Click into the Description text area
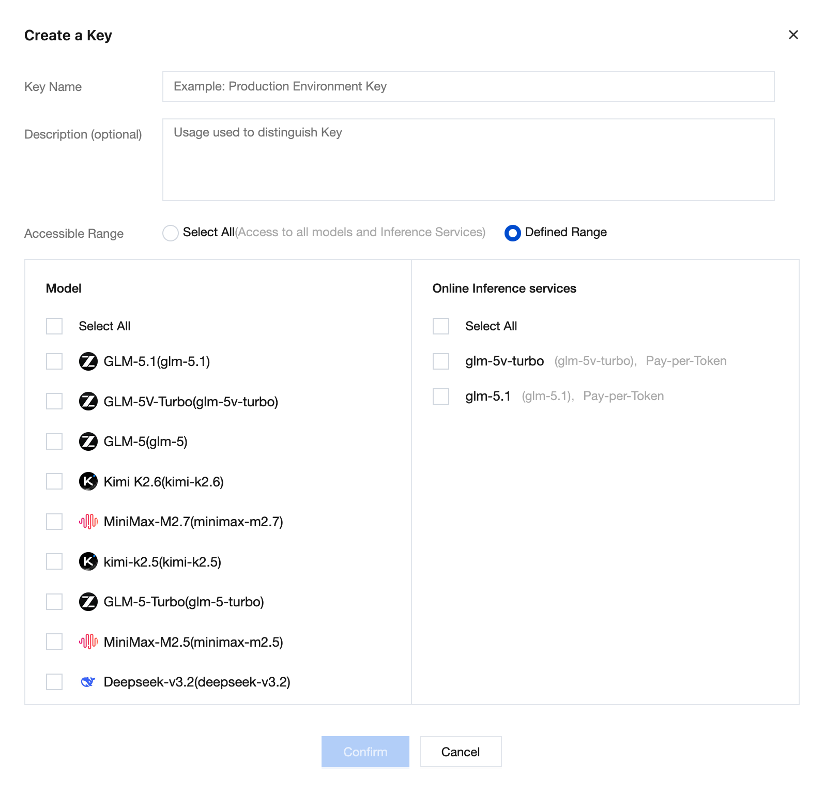 coord(468,160)
